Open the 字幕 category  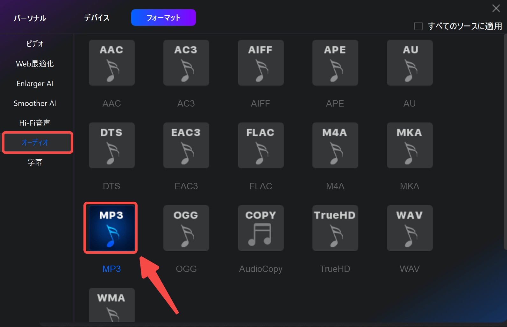pyautogui.click(x=35, y=162)
